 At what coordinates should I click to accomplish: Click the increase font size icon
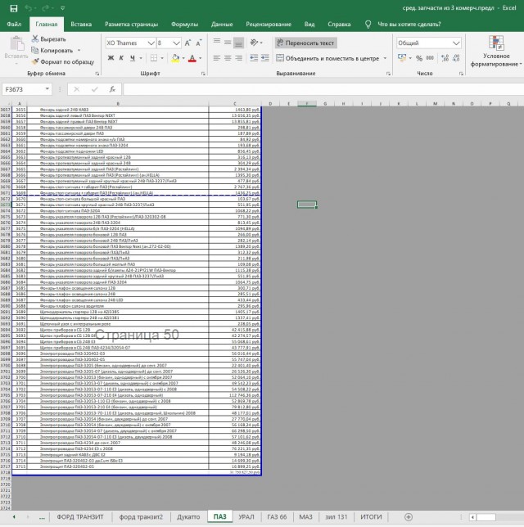[x=187, y=43]
